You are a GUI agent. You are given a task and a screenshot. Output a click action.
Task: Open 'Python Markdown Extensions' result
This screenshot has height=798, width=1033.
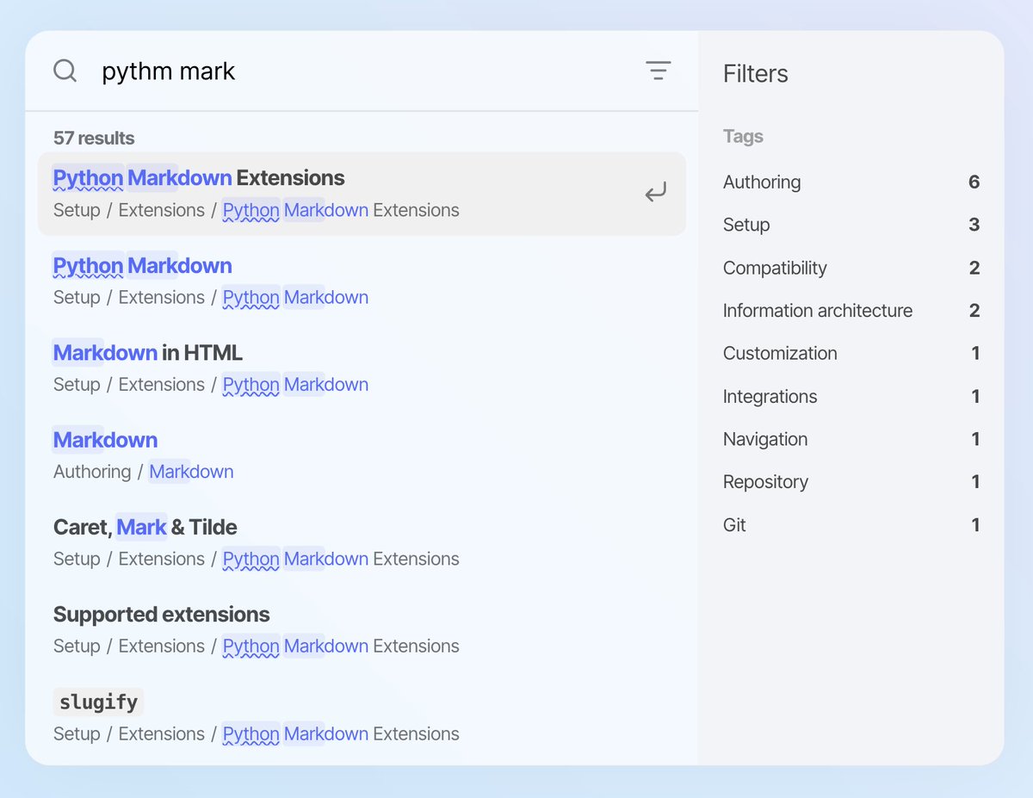(x=362, y=194)
